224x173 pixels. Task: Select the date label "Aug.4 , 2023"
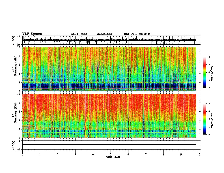[x=79, y=34]
